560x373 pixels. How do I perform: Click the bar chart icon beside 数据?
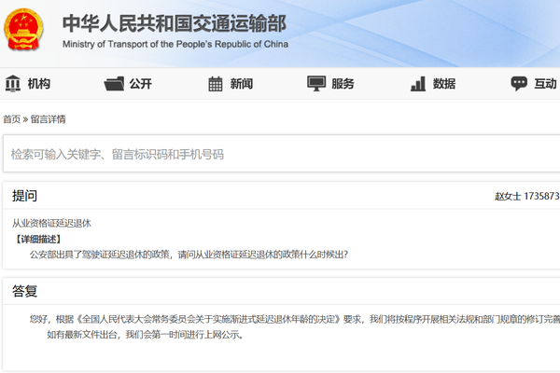point(418,84)
